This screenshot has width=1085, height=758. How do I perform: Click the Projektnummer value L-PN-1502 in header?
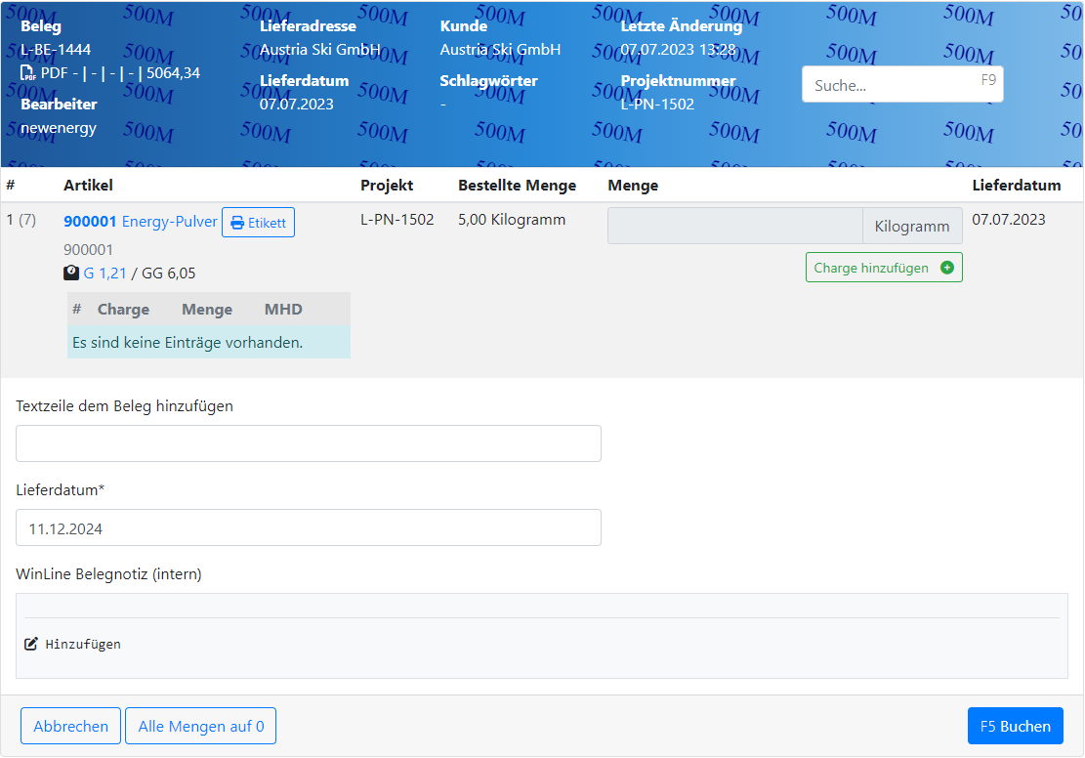(657, 105)
